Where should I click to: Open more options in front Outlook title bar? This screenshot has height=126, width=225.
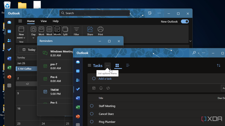click(204, 53)
